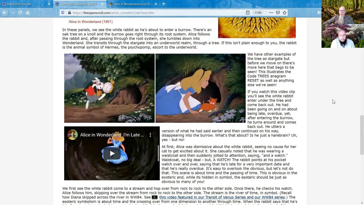Click the tracking protection shield icon

[63, 13]
